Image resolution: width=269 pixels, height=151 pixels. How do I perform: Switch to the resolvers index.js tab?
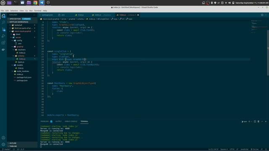tap(103, 15)
